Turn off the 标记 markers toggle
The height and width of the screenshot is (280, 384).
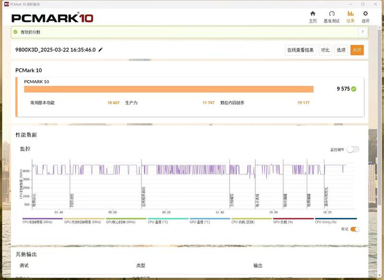[355, 229]
